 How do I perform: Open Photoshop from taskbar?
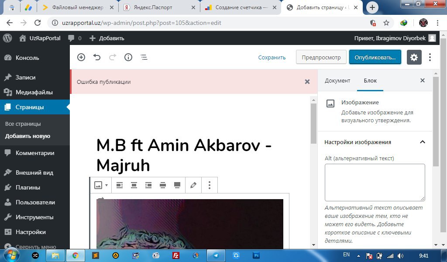coord(256,255)
